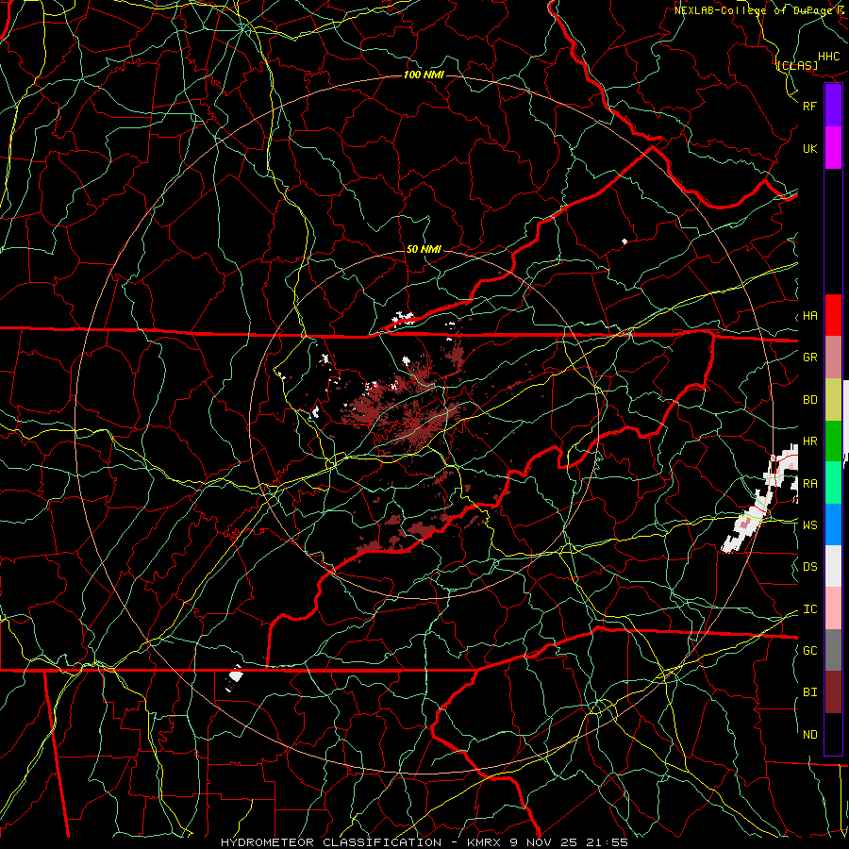Click the HHC product label
Viewport: 849px width, 849px height.
point(828,57)
